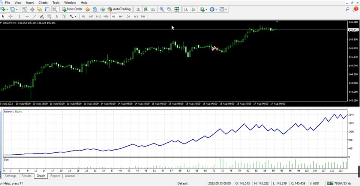Viewport: 360px width, 186px height.
Task: Toggle the Market Watch window icon
Action: click(25, 9)
